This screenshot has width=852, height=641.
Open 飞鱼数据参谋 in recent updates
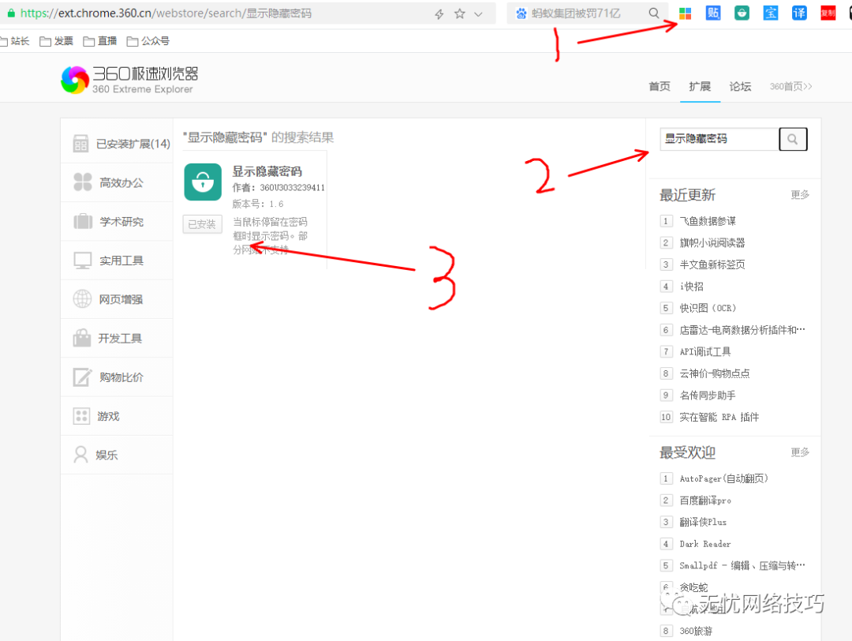click(708, 221)
